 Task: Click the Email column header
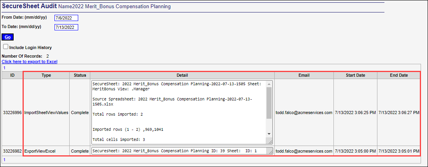pyautogui.click(x=304, y=75)
